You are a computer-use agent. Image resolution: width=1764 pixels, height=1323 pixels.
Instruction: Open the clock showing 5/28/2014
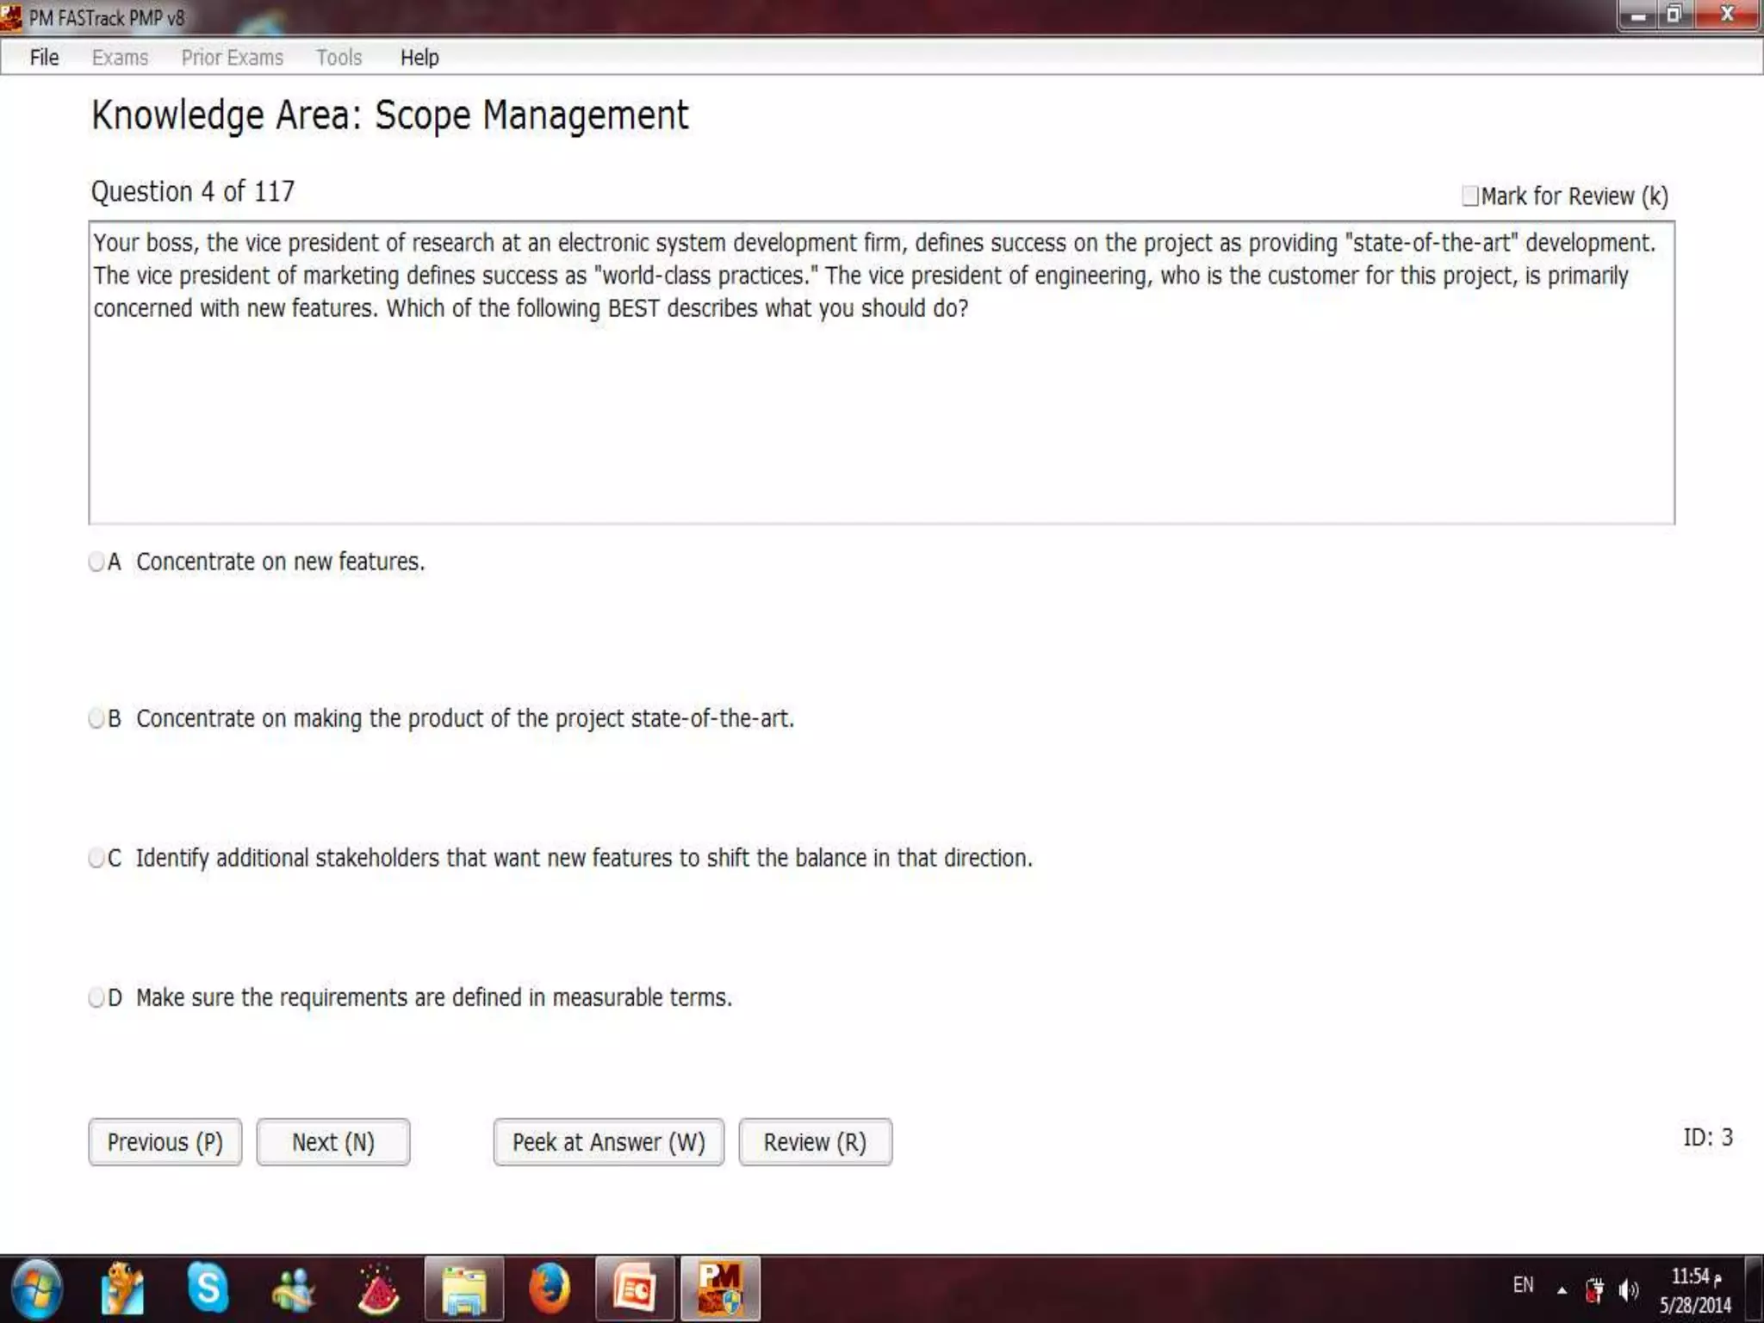pyautogui.click(x=1695, y=1290)
